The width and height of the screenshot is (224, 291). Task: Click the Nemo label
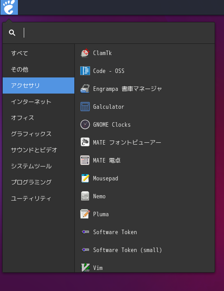(99, 197)
